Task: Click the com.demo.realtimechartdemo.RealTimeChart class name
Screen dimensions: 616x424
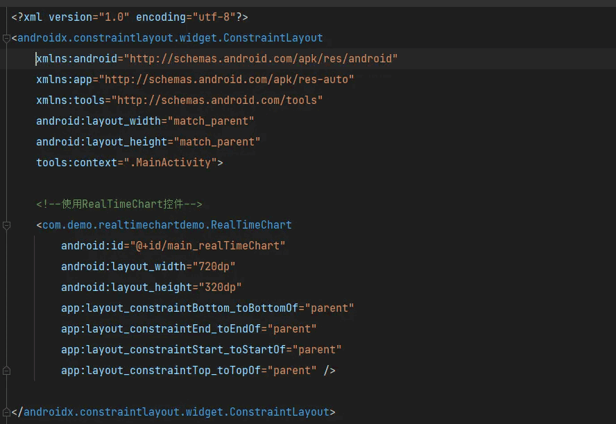Action: tap(167, 225)
